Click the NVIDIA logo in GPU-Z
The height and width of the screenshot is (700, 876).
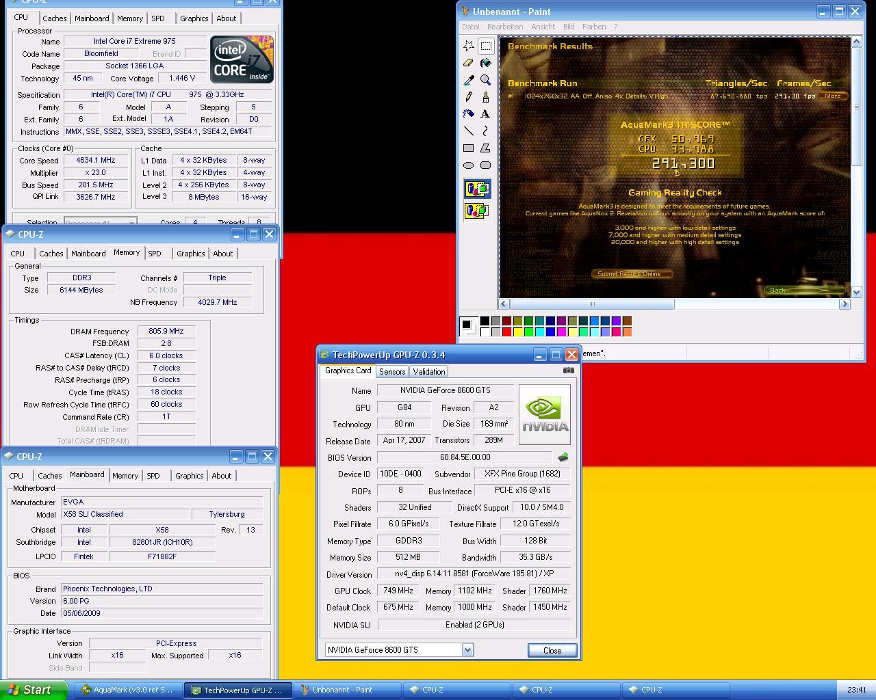click(x=545, y=414)
